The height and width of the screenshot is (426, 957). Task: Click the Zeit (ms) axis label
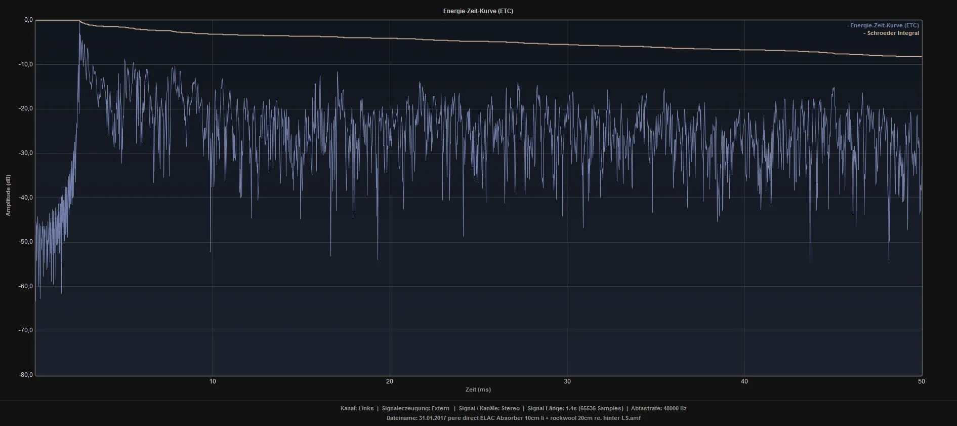478,390
